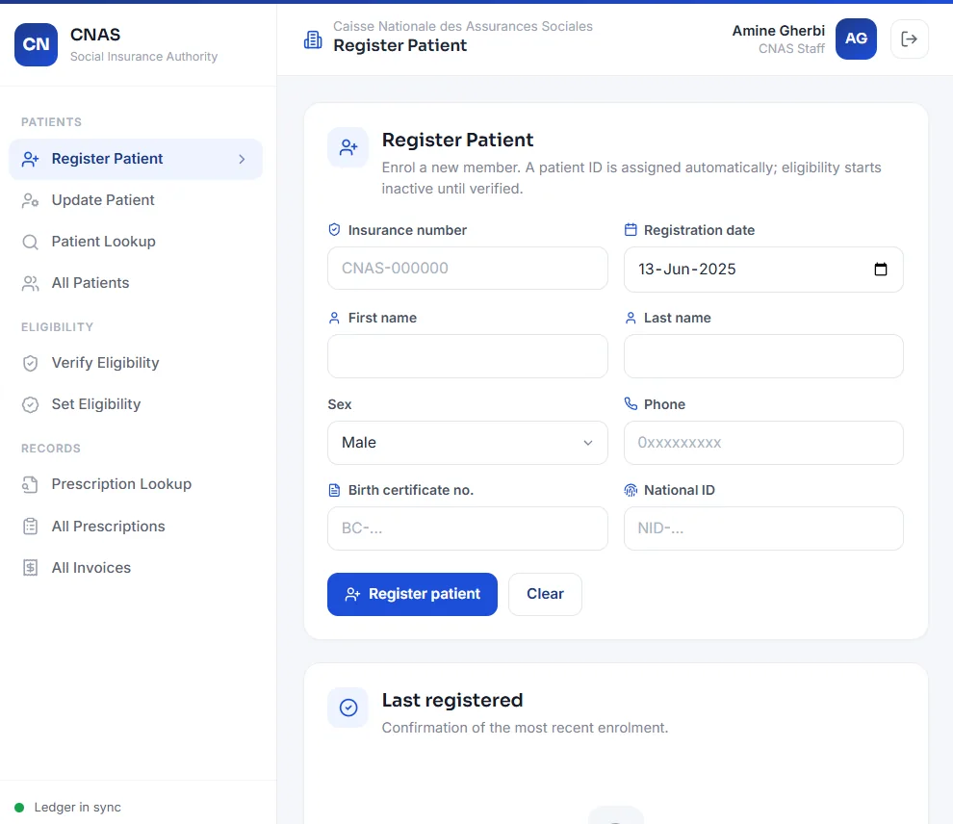Click the 'Ledger in sync' status text
Screen dimensions: 953x824
77,808
